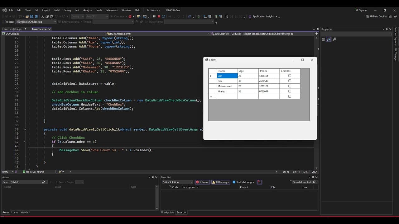Tick the ChekBox in the new empty row
Viewport: 399px width, 224px height.
click(x=290, y=96)
